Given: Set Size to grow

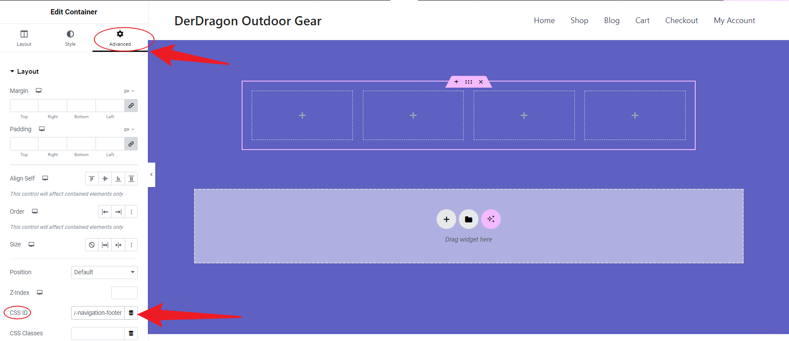Looking at the screenshot, I should (x=105, y=245).
